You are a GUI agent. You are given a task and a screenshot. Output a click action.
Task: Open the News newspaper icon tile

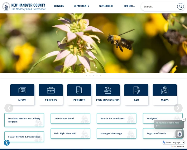(22, 94)
